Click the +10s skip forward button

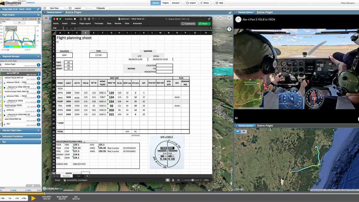click(24, 198)
